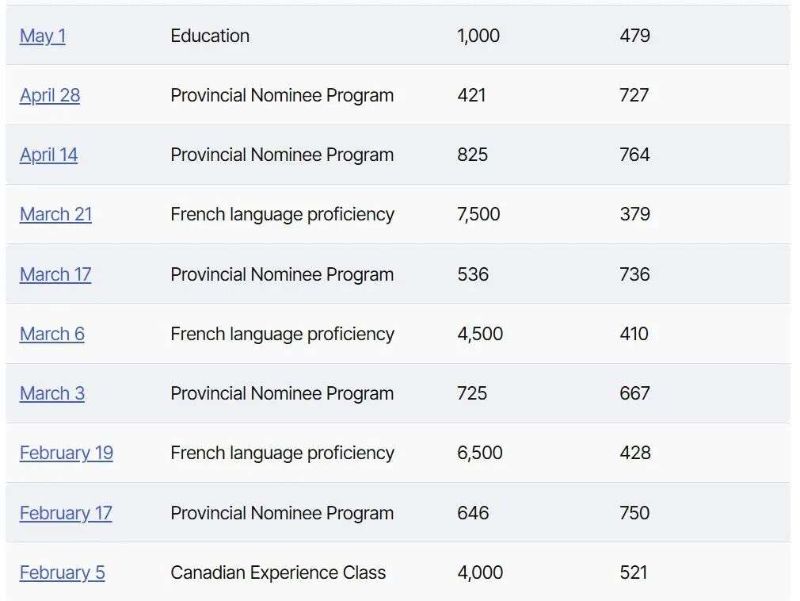Viewport: 800px width, 601px height.
Task: Open the May 1 draw link
Action: pyautogui.click(x=43, y=36)
